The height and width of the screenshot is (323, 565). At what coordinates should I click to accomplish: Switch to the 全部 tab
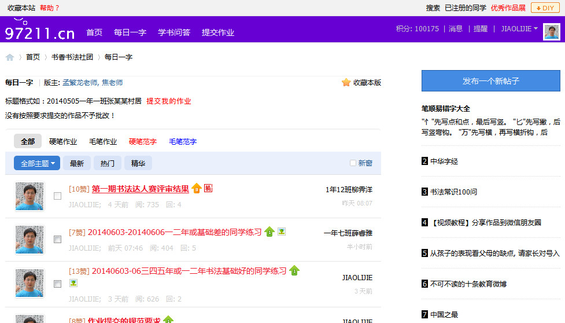[28, 141]
